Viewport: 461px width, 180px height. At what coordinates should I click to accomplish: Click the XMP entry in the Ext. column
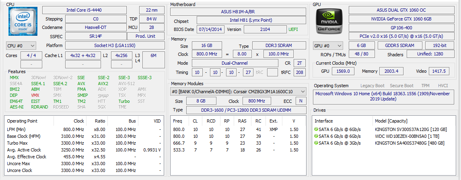click(x=273, y=129)
